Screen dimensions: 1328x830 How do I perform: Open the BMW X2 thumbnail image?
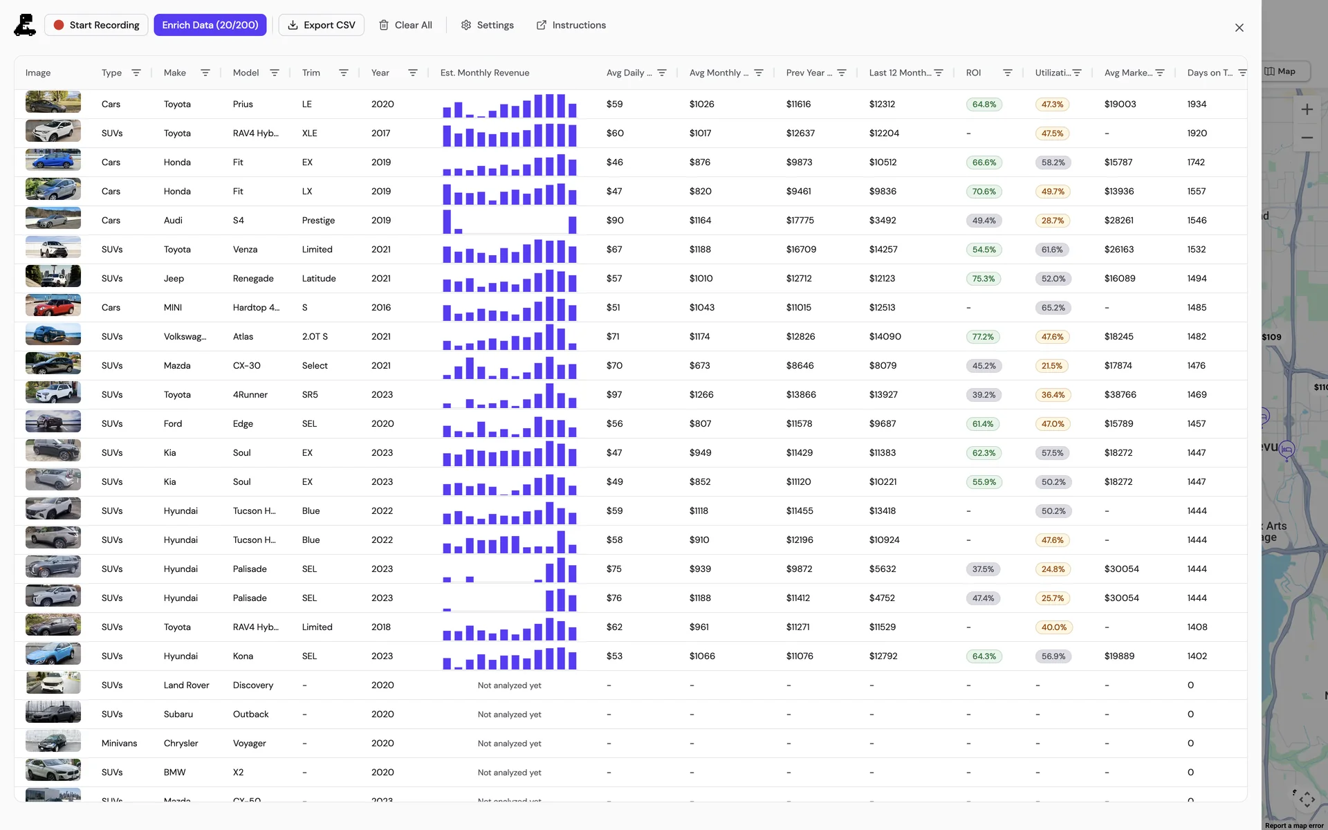[53, 770]
